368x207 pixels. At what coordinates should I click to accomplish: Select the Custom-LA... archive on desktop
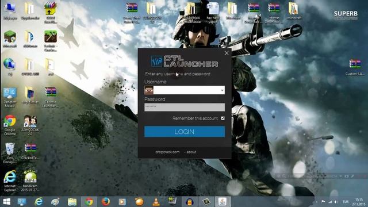pos(355,67)
